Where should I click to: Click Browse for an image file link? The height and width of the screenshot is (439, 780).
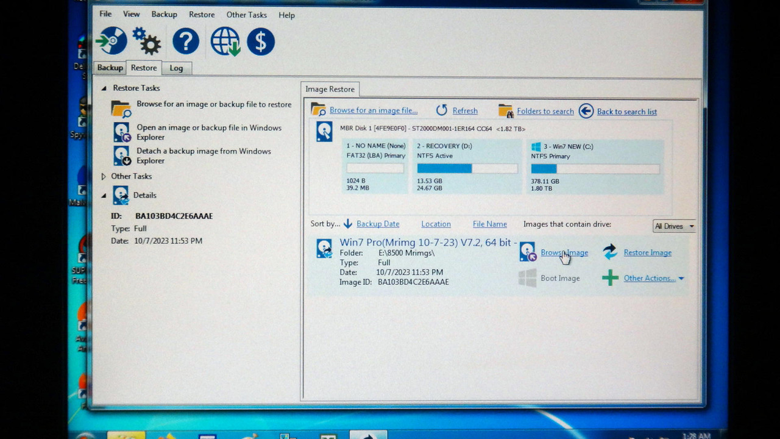(374, 110)
